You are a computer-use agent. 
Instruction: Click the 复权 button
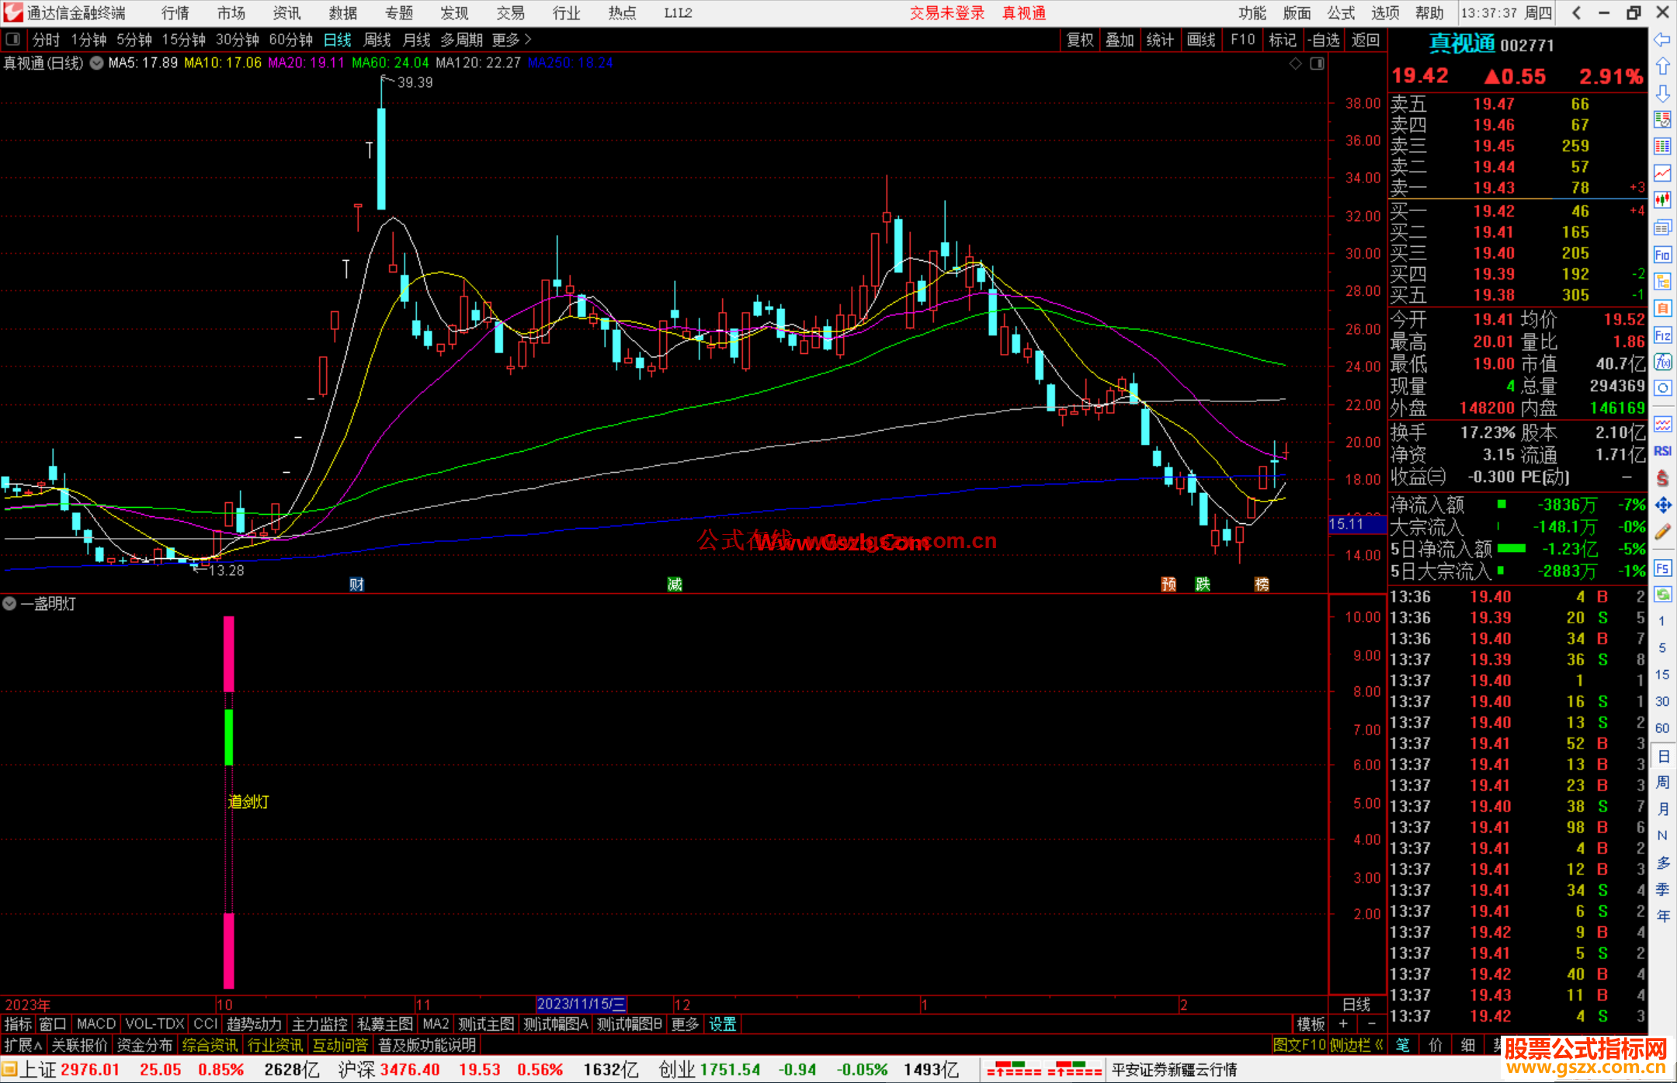click(x=1079, y=40)
